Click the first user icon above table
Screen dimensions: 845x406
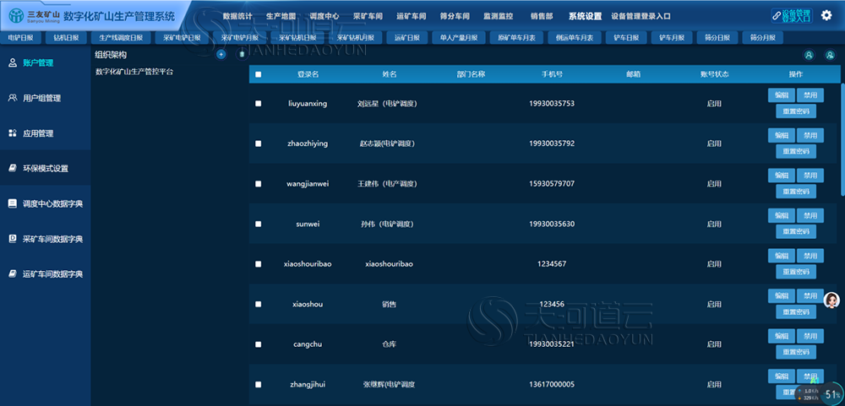click(809, 54)
